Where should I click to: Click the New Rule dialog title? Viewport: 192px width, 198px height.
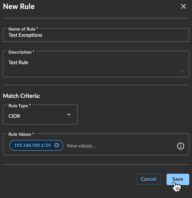pos(19,6)
